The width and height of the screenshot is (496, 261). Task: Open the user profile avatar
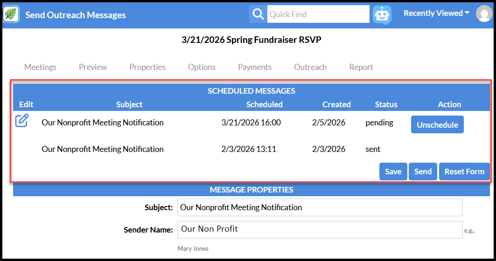tap(484, 14)
